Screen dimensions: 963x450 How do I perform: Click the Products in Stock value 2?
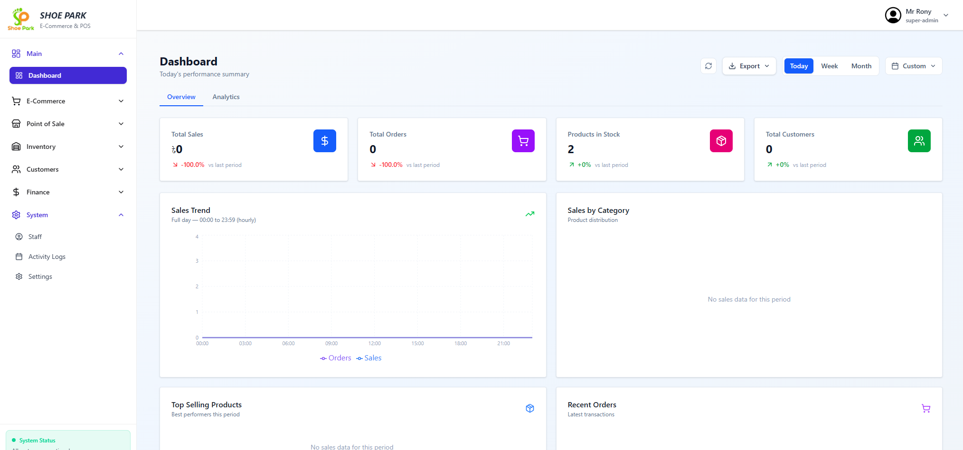tap(571, 149)
